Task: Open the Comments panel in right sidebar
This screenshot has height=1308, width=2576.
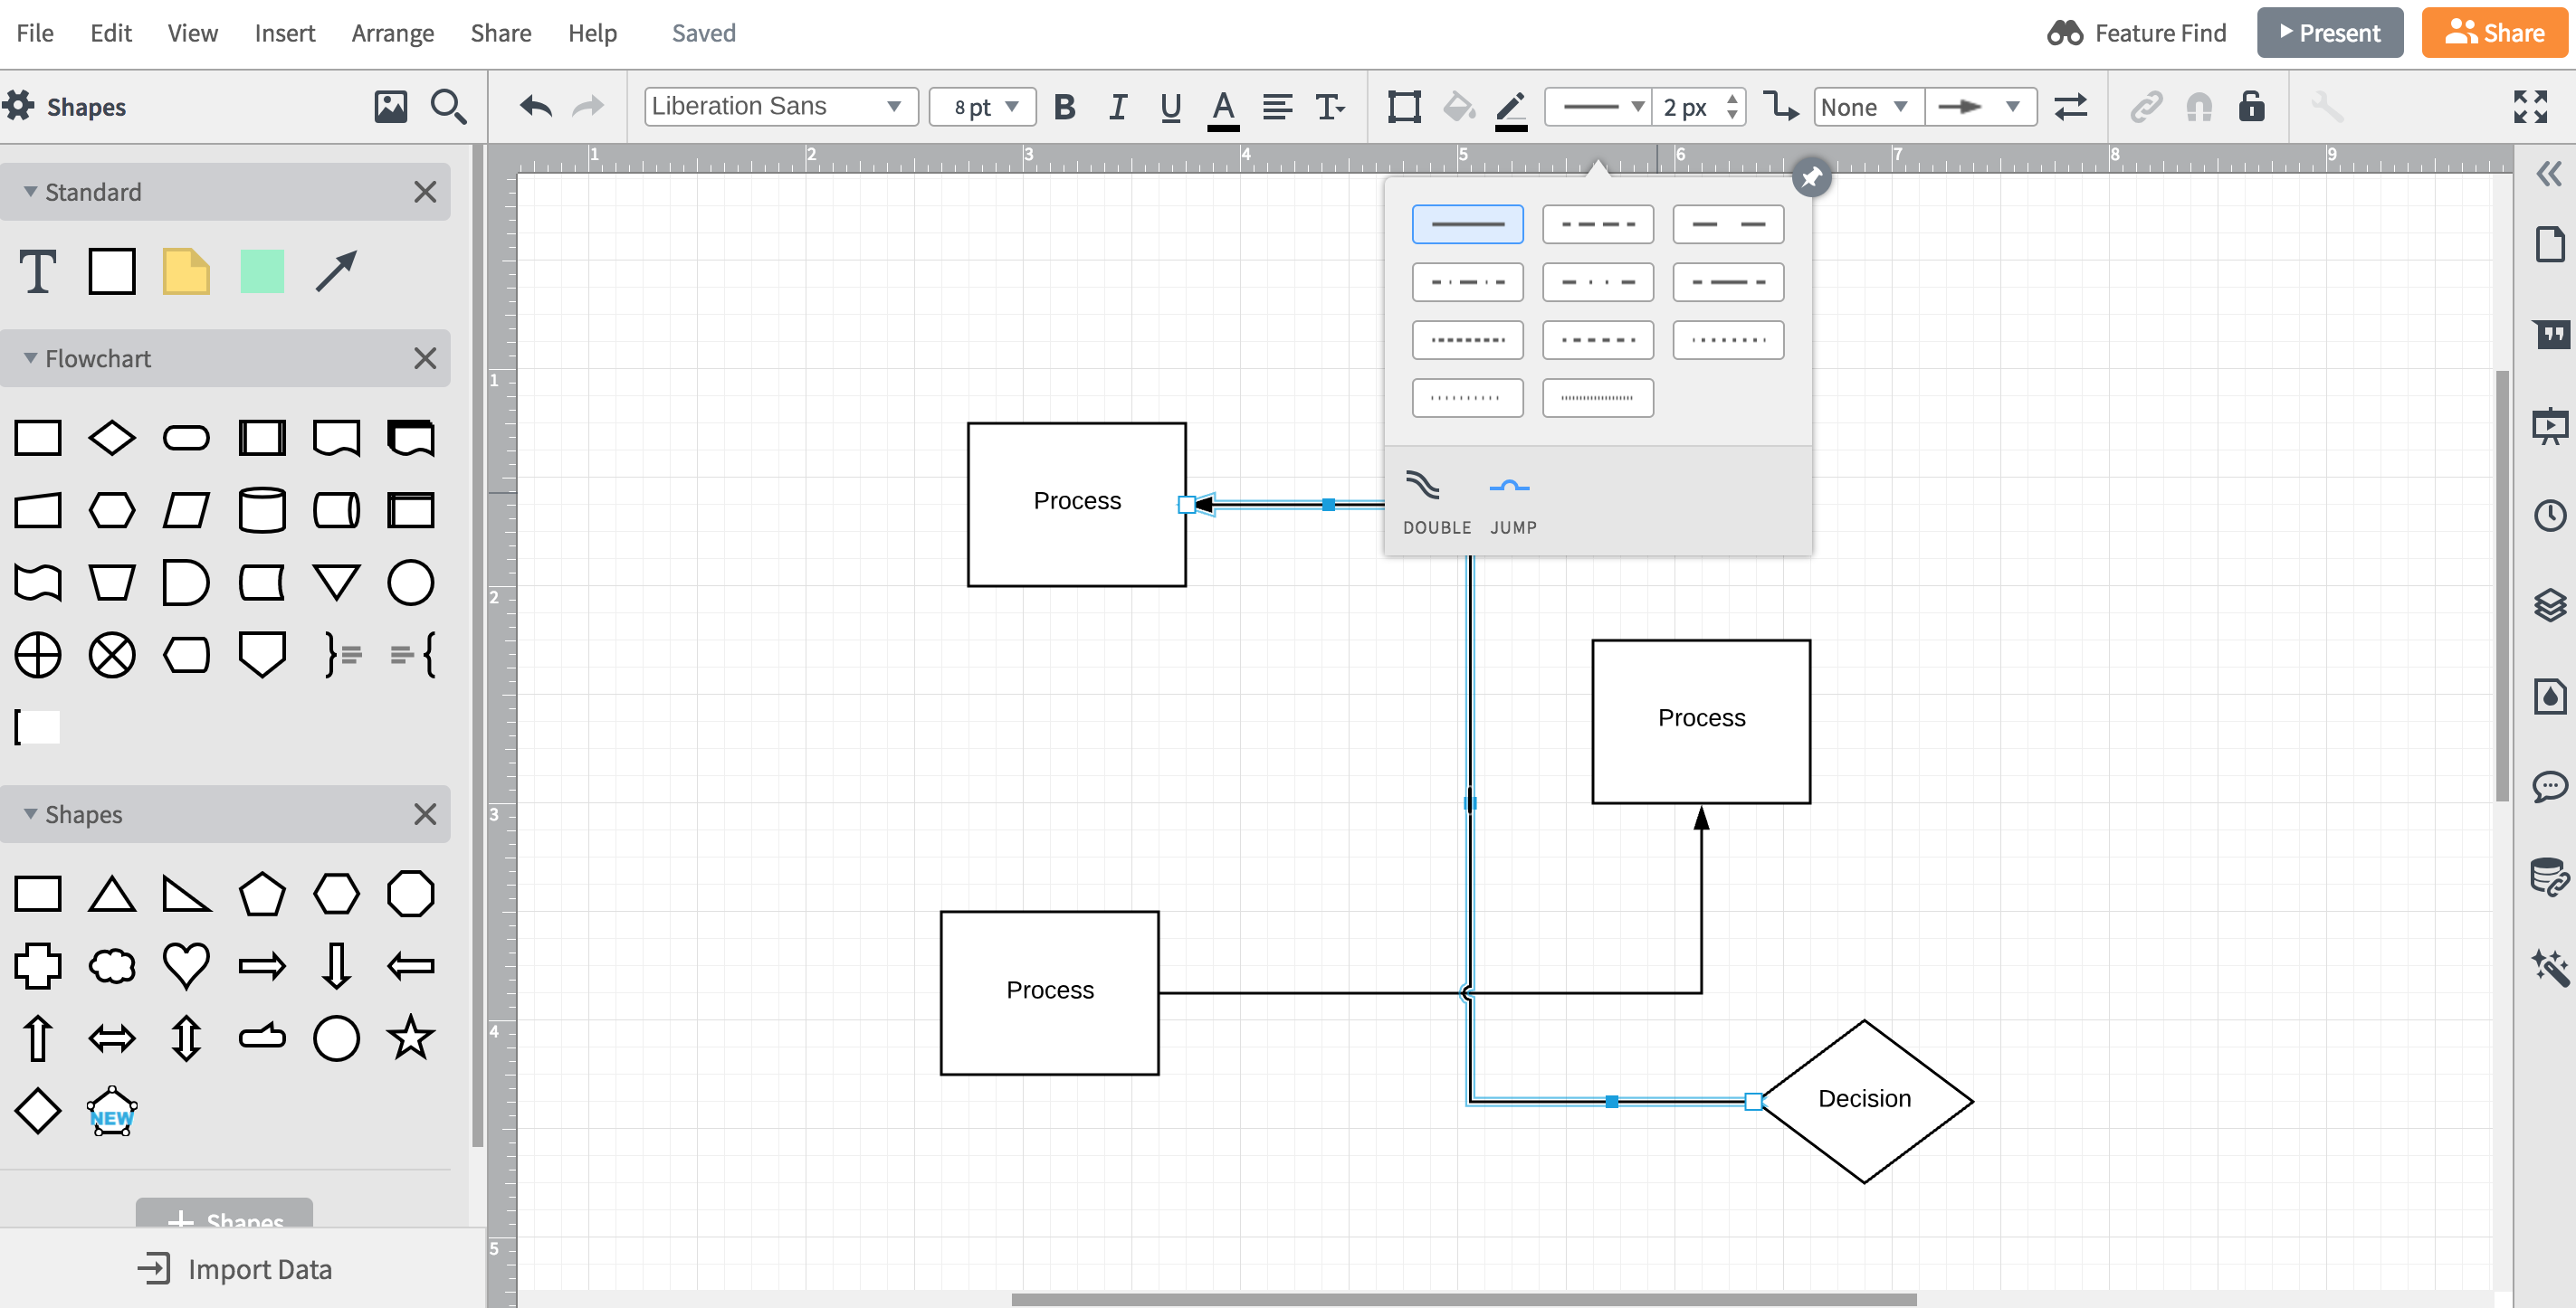Action: click(2552, 786)
